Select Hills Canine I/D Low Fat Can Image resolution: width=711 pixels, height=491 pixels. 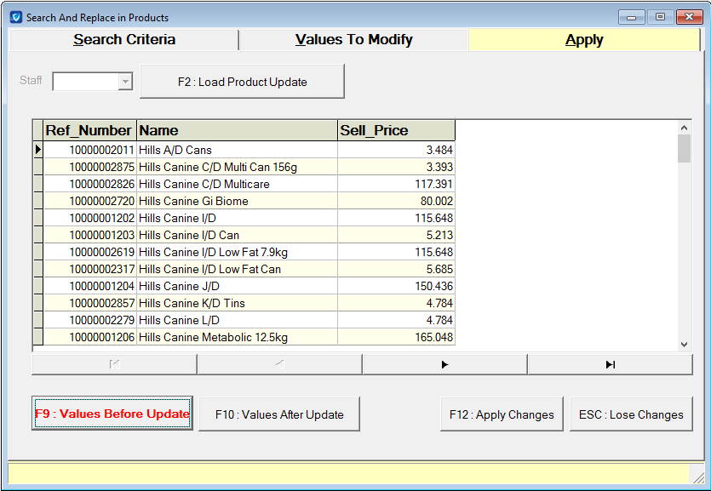238,269
